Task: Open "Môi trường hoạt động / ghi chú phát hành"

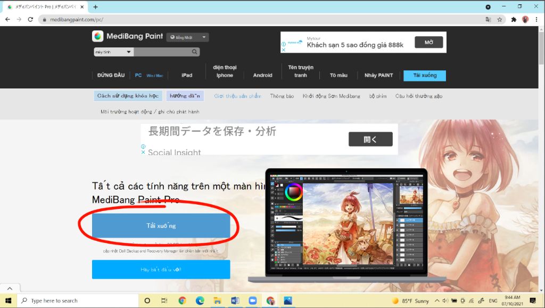Action: [150, 112]
